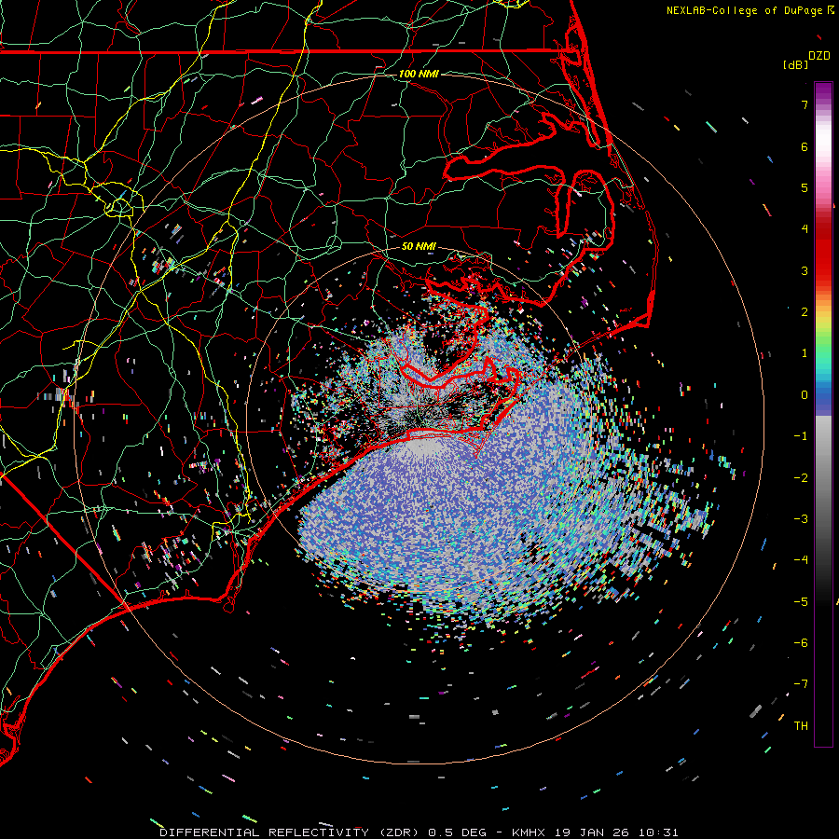The height and width of the screenshot is (839, 839).
Task: Click the 2 value on the ZDR scale
Action: [805, 312]
